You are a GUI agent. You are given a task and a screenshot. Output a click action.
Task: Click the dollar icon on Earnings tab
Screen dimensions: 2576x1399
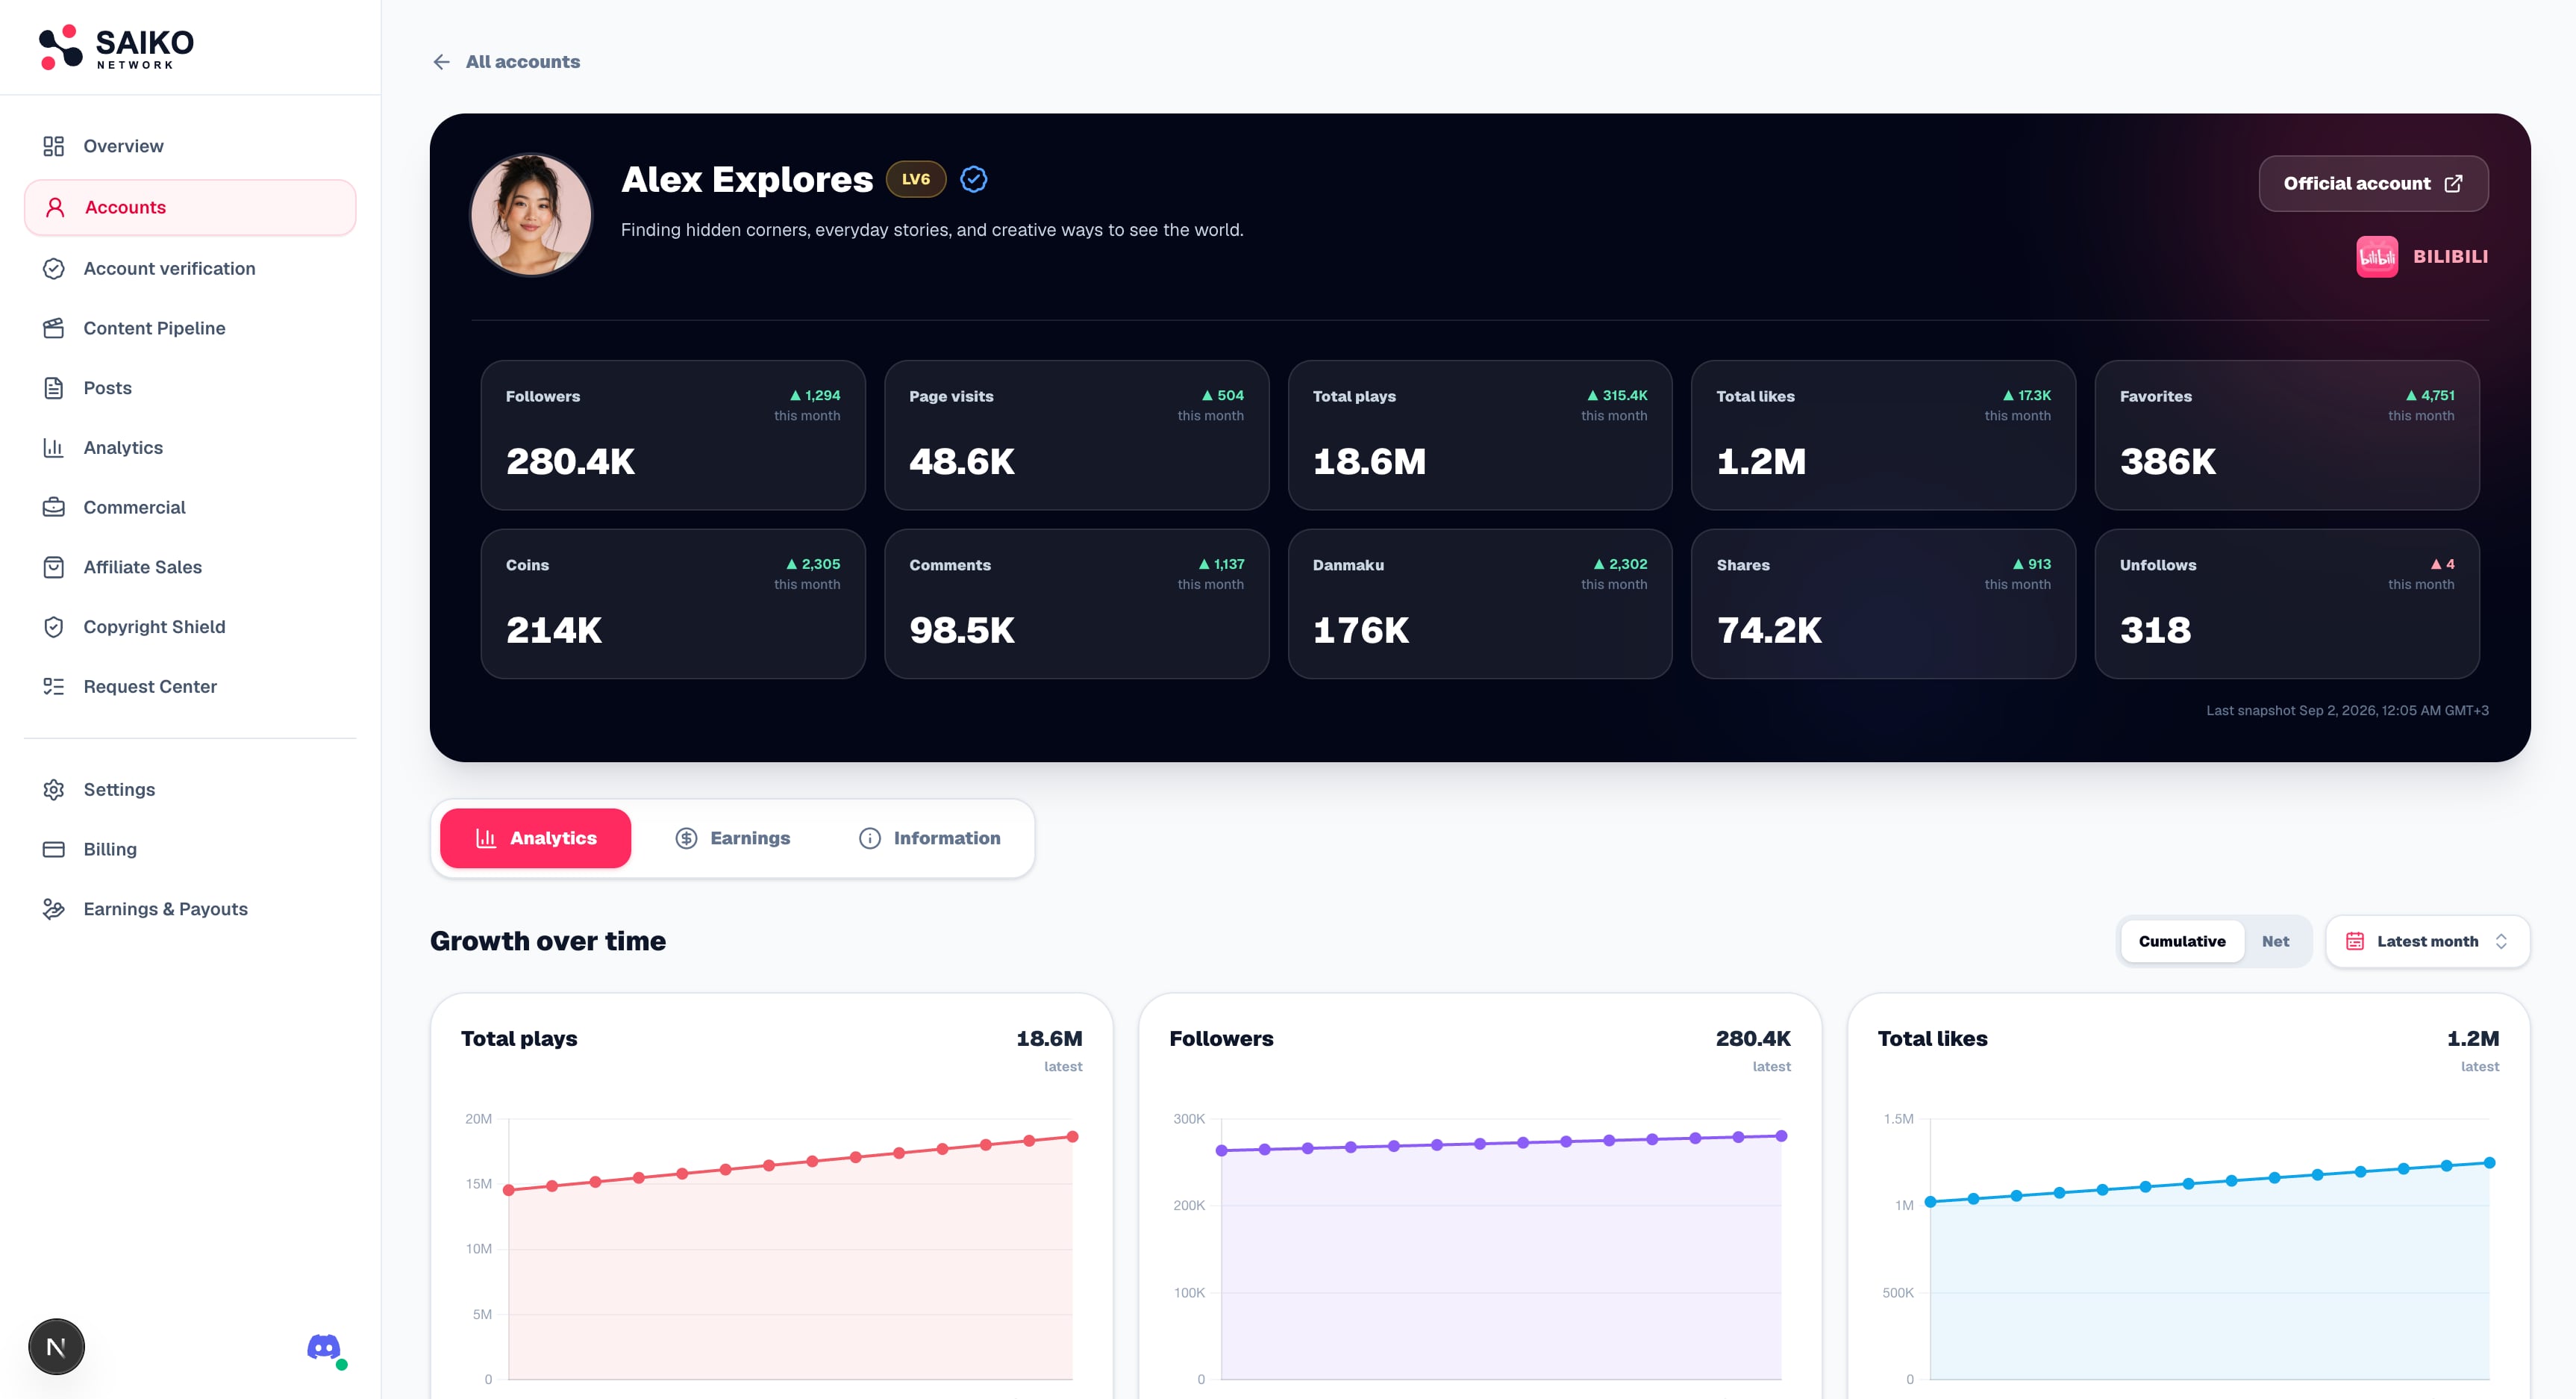point(686,838)
